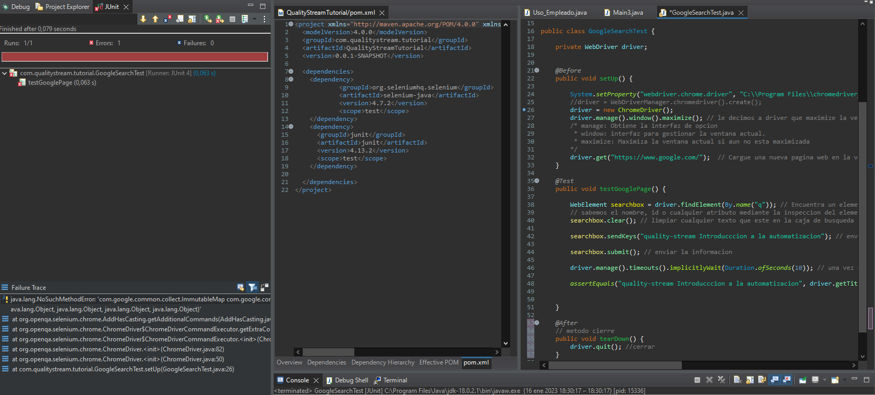Screen dimensions: 875x395
Task: Select the testGooglePage failed test entry
Action: click(62, 83)
